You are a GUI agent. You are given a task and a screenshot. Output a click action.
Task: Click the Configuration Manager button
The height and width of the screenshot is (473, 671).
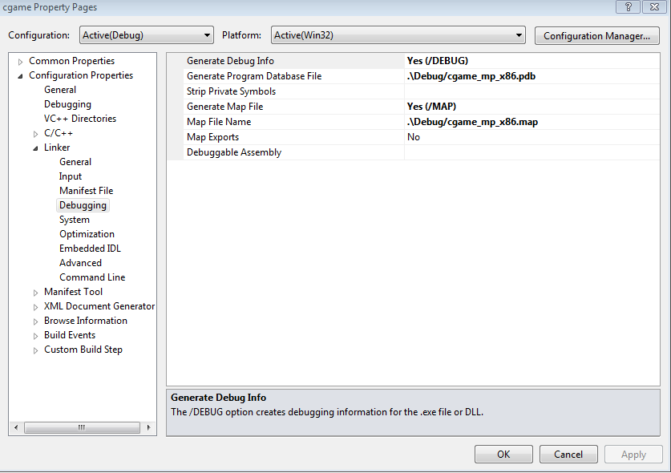[596, 35]
